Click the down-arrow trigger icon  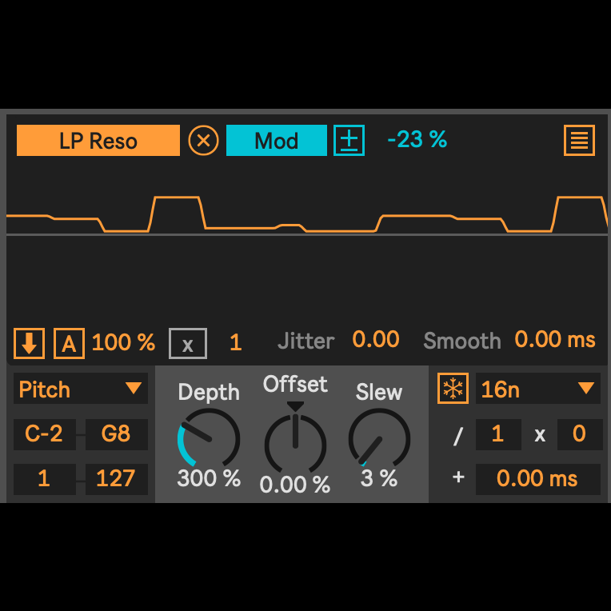tap(30, 343)
